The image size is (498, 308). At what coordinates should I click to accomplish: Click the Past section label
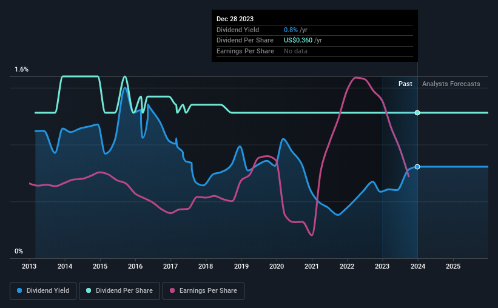pos(405,84)
